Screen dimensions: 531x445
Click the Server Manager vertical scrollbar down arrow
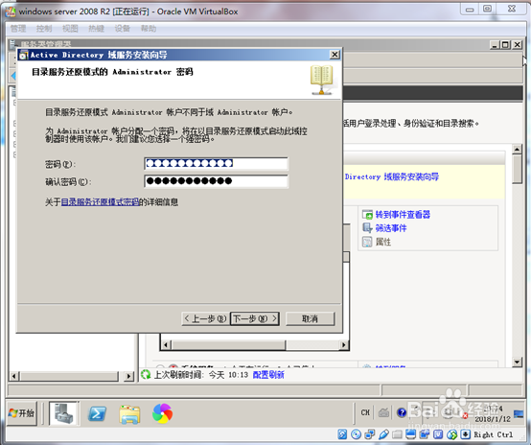(518, 362)
